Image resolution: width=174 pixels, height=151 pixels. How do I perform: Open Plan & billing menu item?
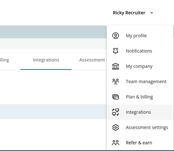[140, 97]
